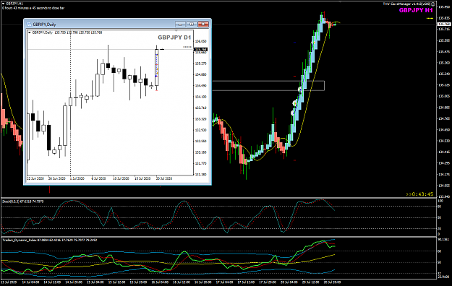Click the yellow dotted marker under GBPJPY H1
Image resolution: width=452 pixels, height=286 pixels.
tap(430, 19)
